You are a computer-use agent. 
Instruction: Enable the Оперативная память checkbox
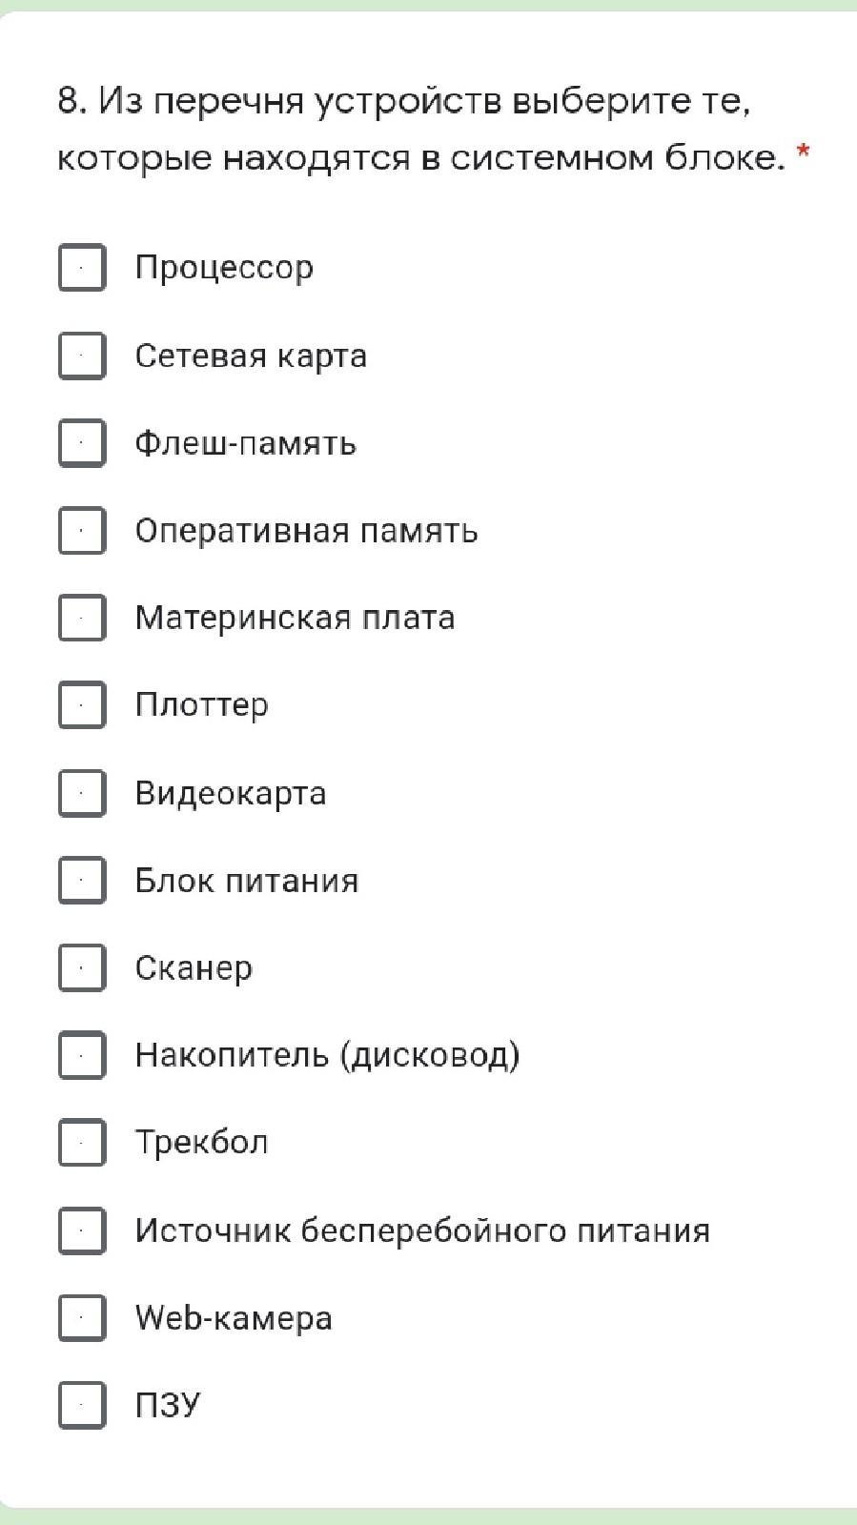(x=82, y=530)
